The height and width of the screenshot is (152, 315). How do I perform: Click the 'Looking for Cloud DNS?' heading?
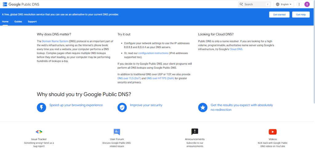coord(216,34)
